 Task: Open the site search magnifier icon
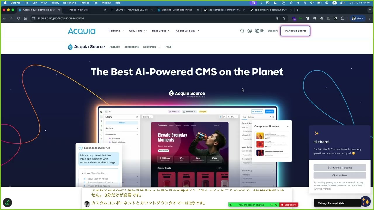pos(242,31)
